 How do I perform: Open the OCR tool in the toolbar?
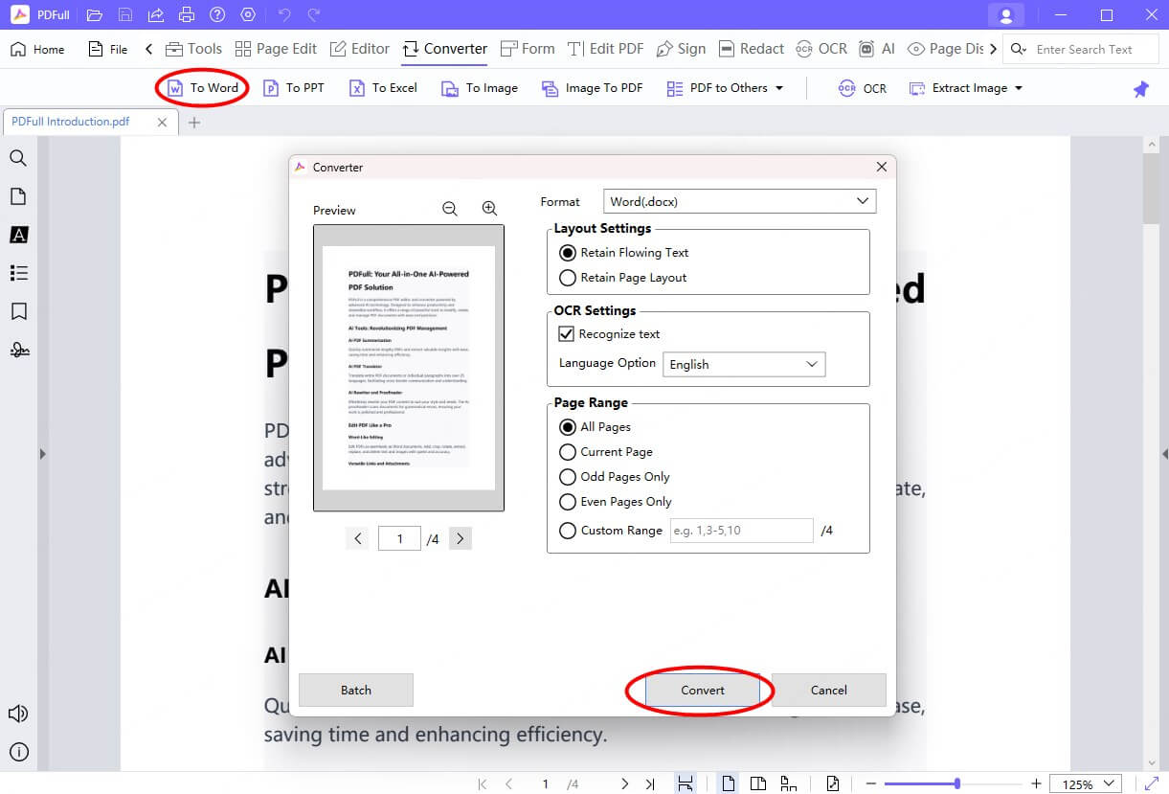[x=863, y=87]
